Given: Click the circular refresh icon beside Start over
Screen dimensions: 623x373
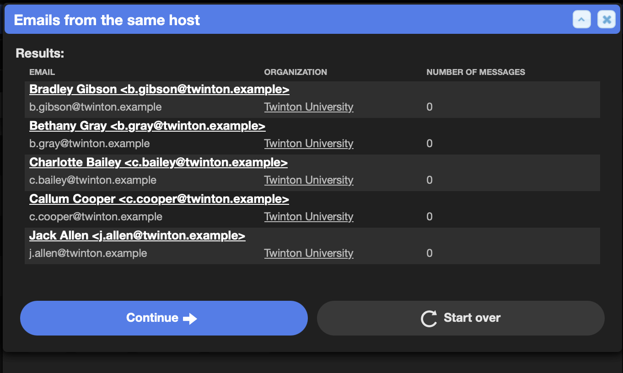Looking at the screenshot, I should point(429,319).
